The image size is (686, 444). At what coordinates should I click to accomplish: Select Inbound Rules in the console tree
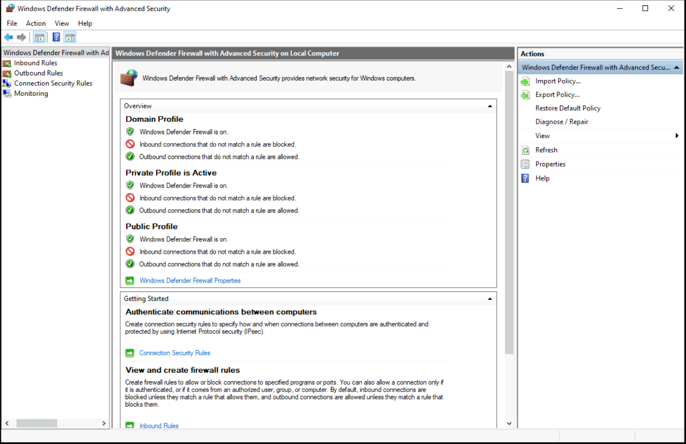click(x=36, y=63)
